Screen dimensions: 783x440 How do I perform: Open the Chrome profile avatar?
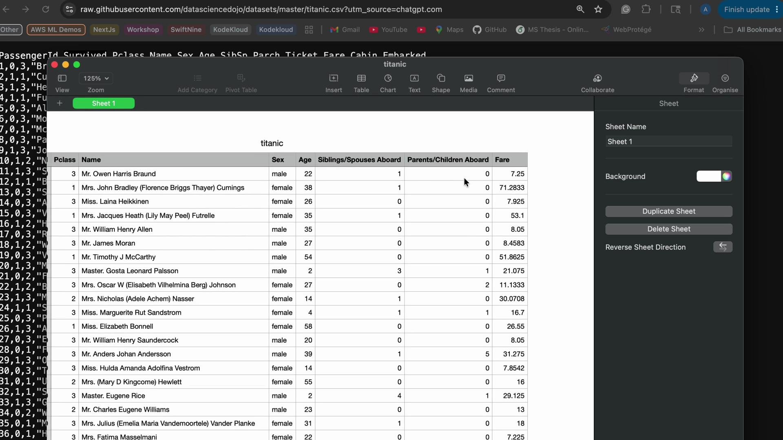point(705,9)
